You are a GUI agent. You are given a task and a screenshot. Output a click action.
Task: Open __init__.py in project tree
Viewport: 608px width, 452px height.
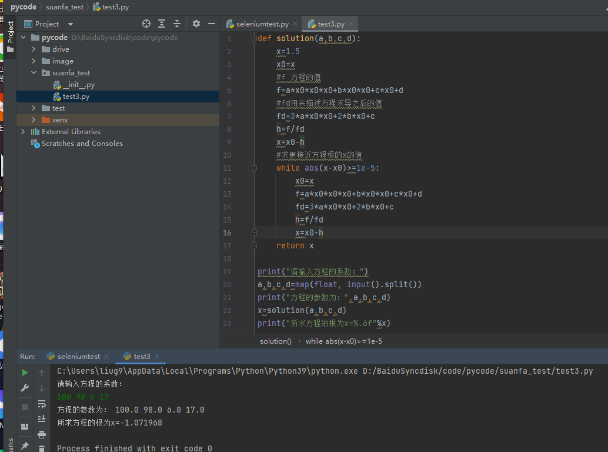(x=78, y=85)
